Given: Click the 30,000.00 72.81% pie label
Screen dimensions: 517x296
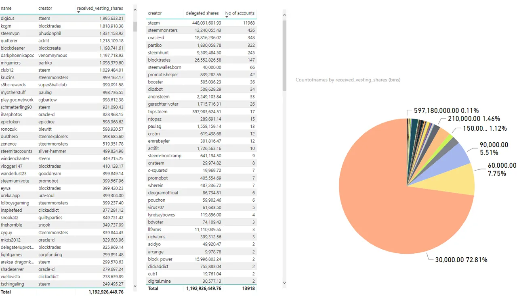Looking at the screenshot, I should tap(461, 260).
